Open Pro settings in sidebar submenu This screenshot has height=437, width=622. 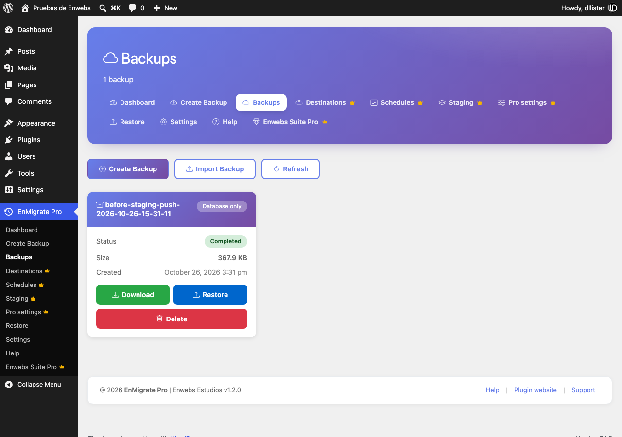[x=27, y=312]
